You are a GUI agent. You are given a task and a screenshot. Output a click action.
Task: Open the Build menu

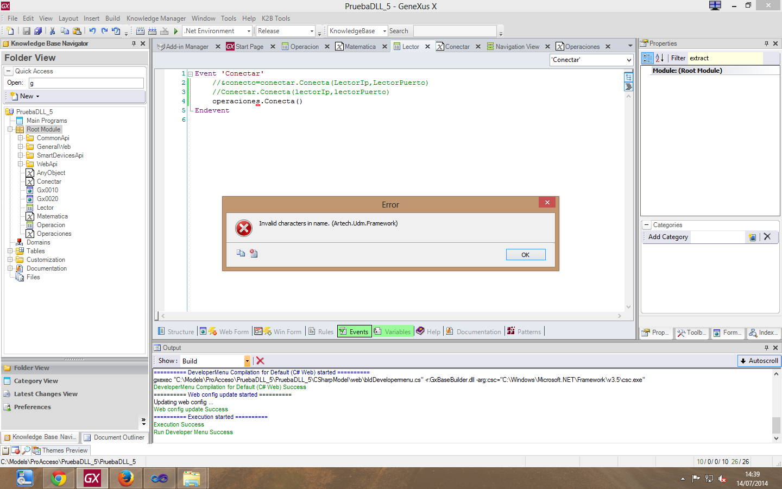[112, 18]
